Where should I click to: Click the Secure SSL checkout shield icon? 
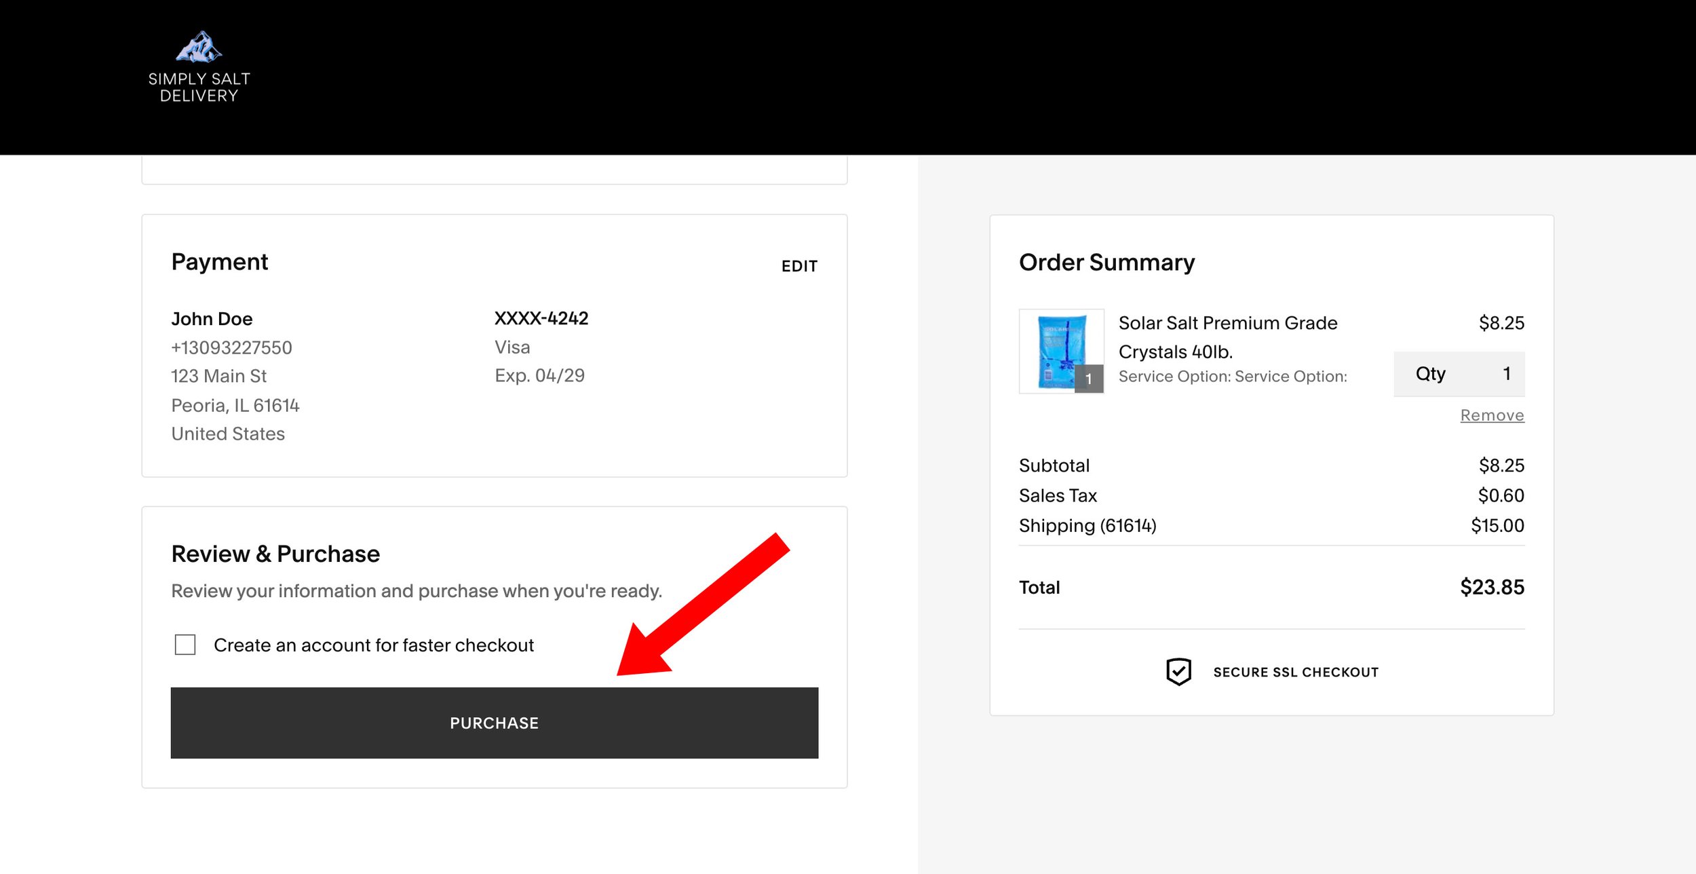click(x=1179, y=671)
